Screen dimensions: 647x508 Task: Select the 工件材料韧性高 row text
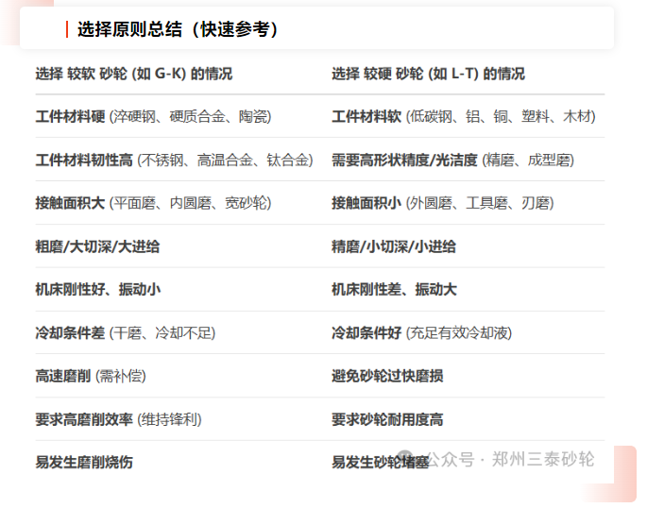click(x=174, y=161)
